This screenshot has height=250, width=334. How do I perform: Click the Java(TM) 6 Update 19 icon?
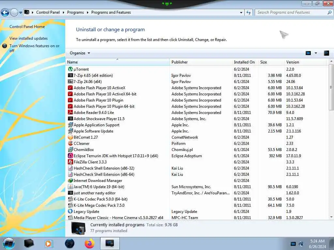[70, 187]
